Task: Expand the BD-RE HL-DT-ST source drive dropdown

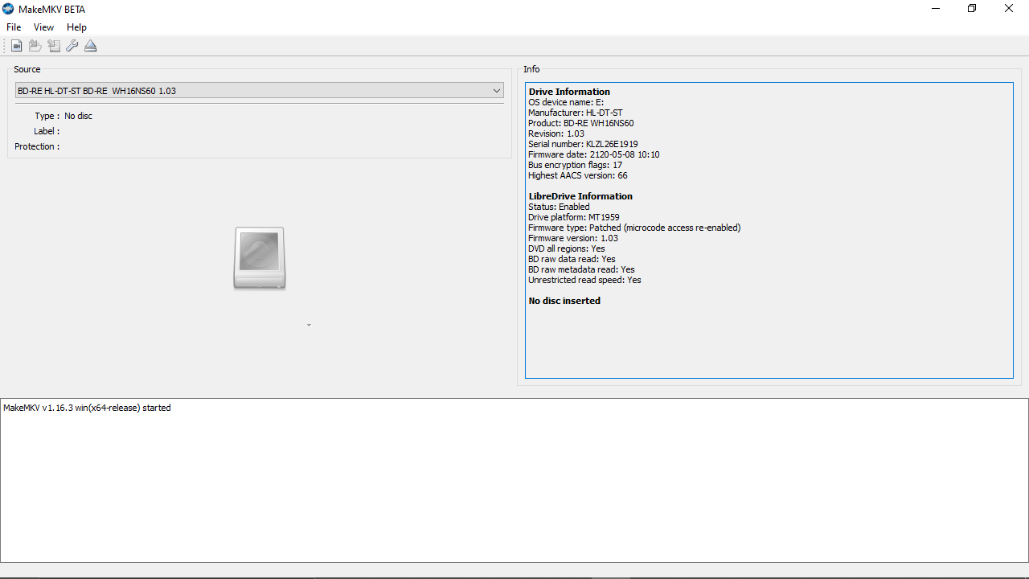Action: click(x=260, y=91)
